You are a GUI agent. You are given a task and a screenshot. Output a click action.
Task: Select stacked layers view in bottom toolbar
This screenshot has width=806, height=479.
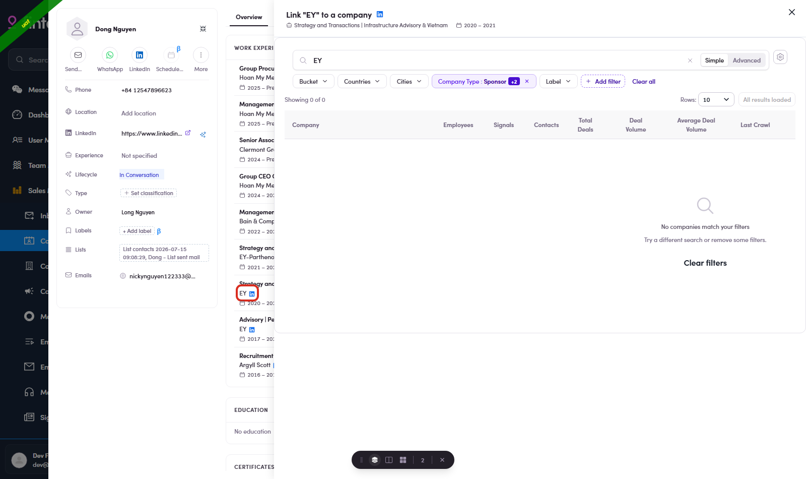(x=375, y=460)
